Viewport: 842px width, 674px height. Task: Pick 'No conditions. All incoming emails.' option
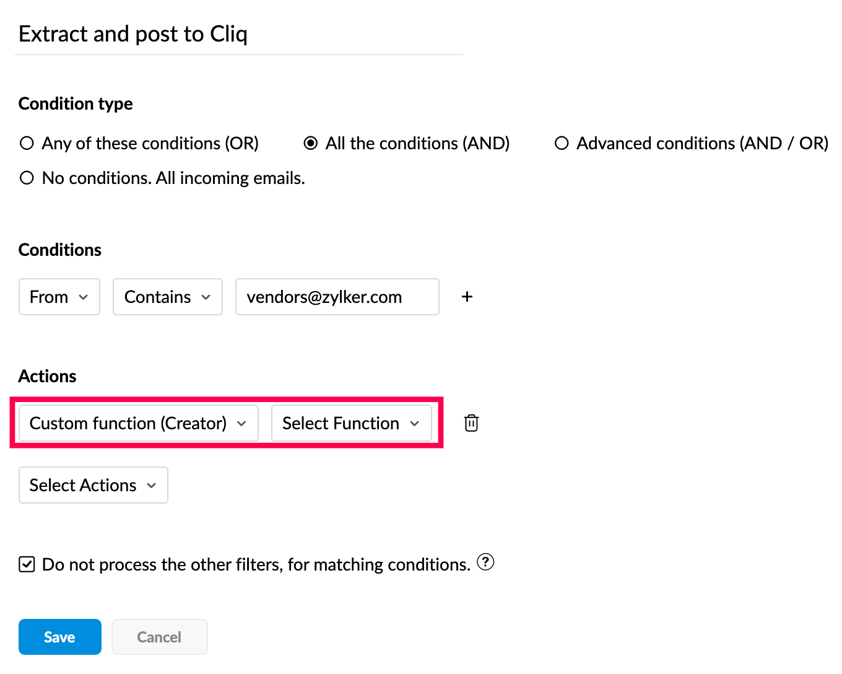coord(27,178)
